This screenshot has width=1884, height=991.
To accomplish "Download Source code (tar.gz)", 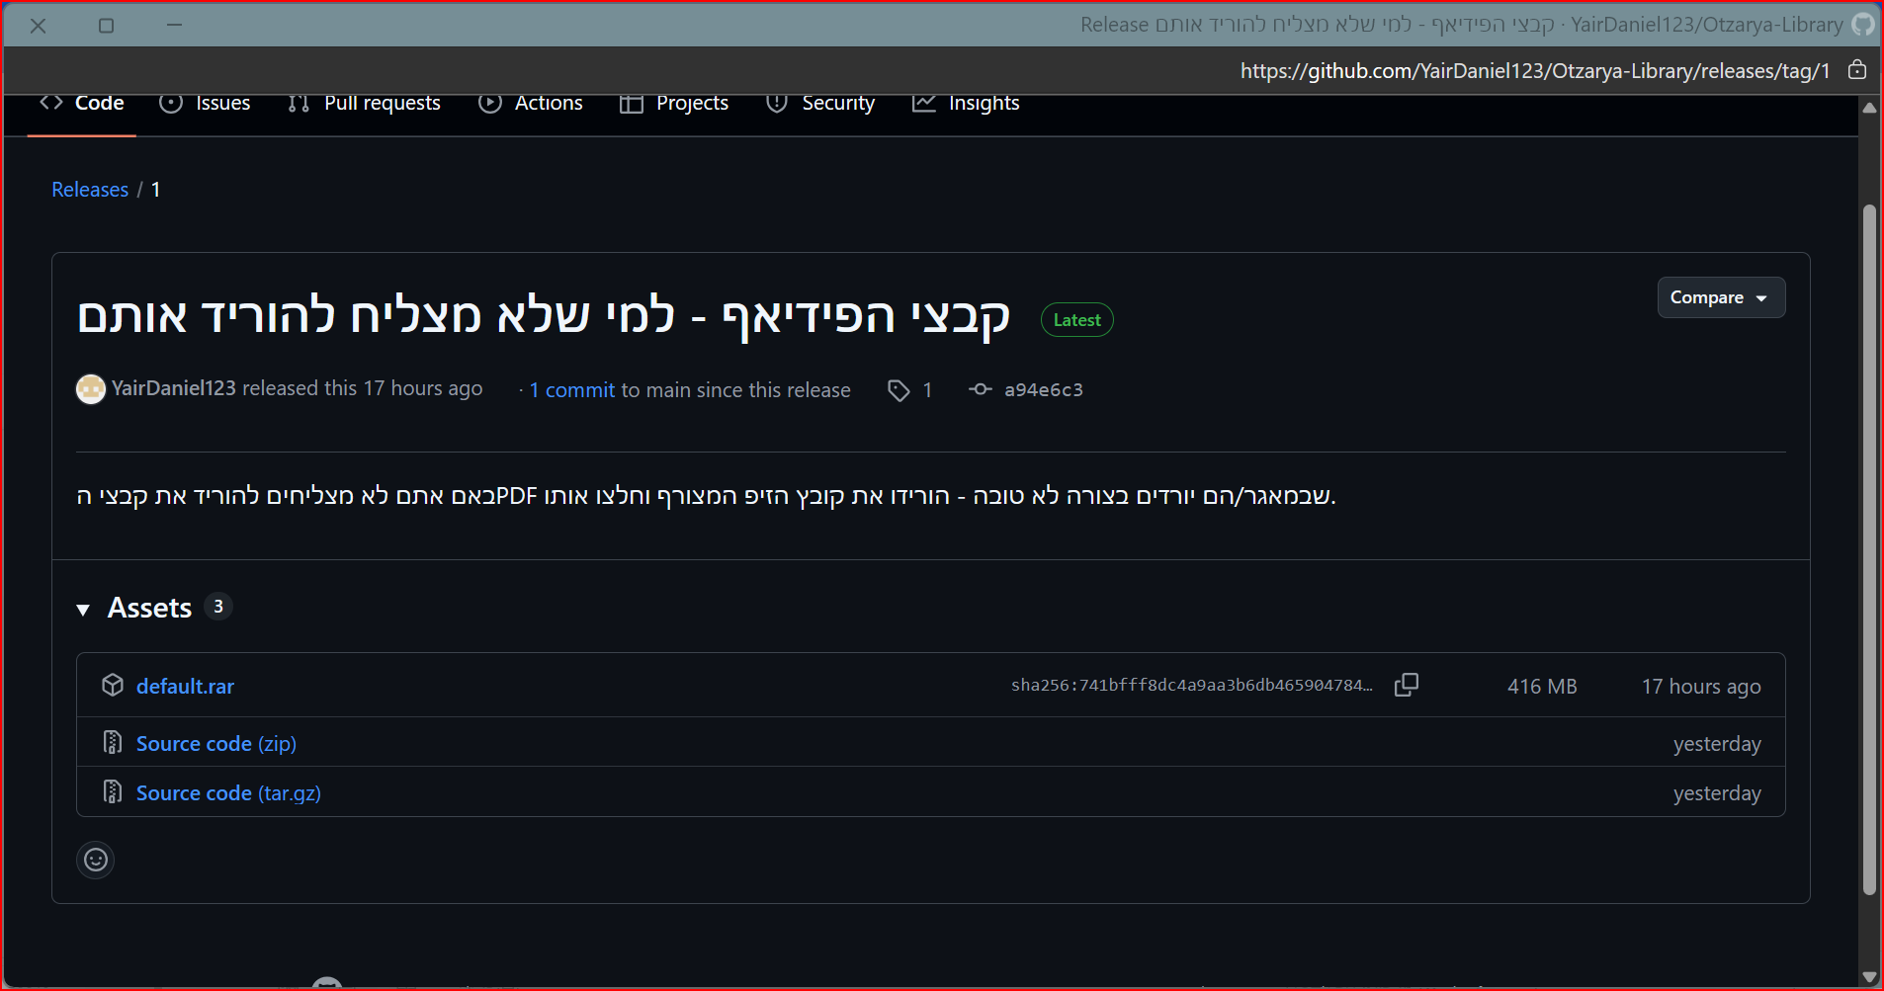I will (x=228, y=793).
